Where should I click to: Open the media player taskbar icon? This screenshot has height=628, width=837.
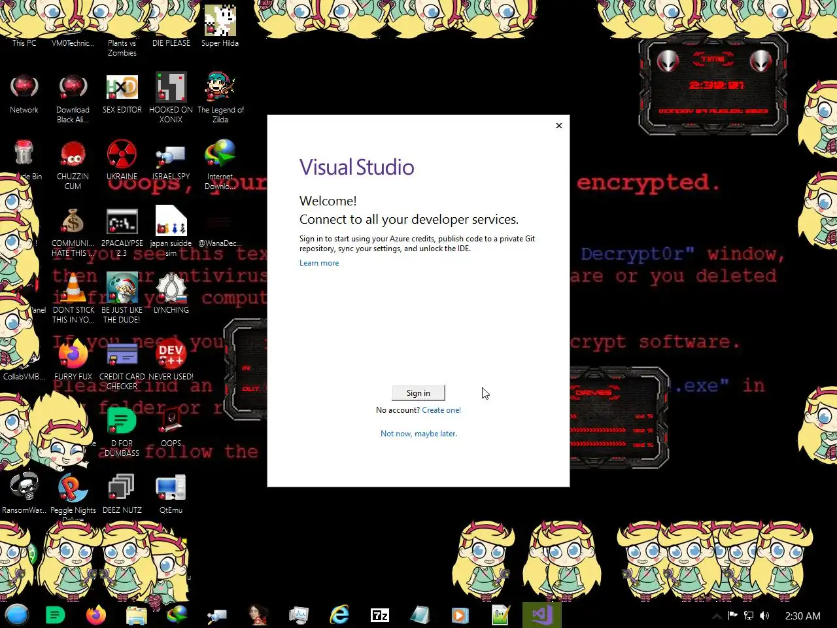460,615
